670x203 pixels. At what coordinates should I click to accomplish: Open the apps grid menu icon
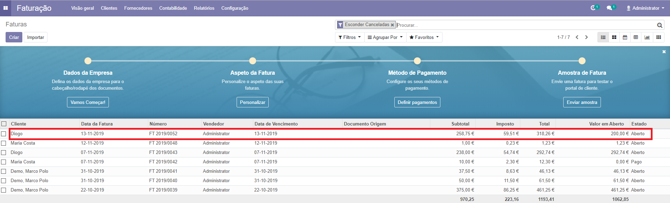[6, 8]
